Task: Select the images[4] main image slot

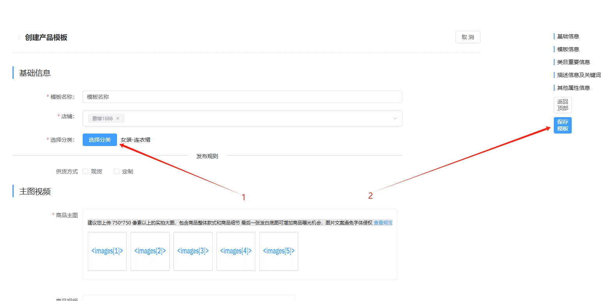Action: [x=236, y=251]
